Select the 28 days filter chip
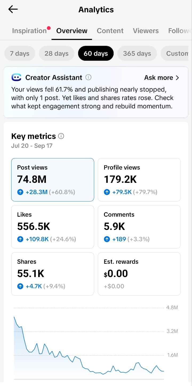This screenshot has height=386, width=192. click(x=57, y=53)
